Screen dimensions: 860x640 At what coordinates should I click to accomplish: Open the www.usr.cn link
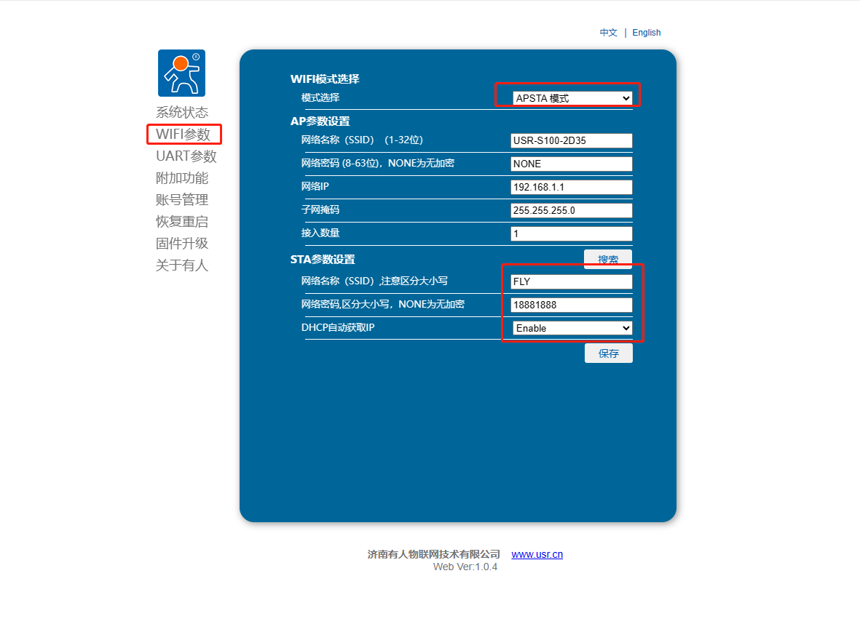click(537, 554)
